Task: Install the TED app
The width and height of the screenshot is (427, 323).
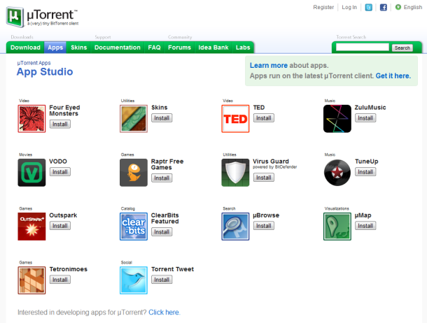Action: coord(264,118)
